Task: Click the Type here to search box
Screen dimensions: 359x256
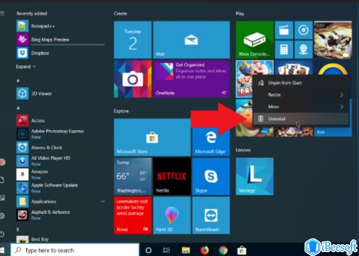Action: coord(75,250)
